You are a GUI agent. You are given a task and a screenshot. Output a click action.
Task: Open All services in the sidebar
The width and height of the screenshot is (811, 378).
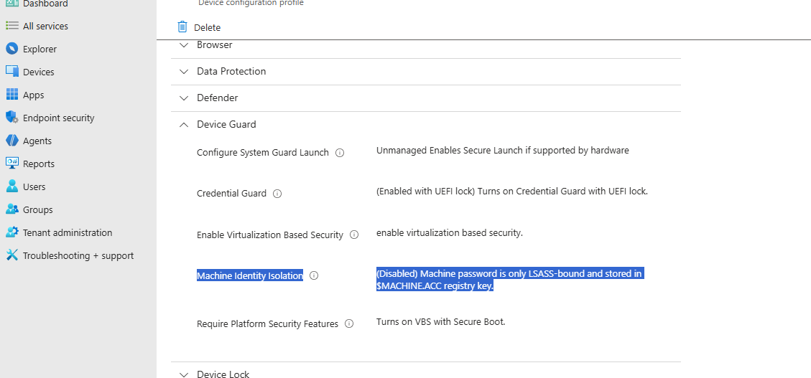(45, 26)
